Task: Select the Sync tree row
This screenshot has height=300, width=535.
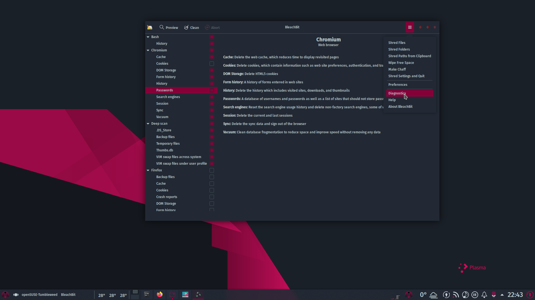Action: pyautogui.click(x=181, y=110)
